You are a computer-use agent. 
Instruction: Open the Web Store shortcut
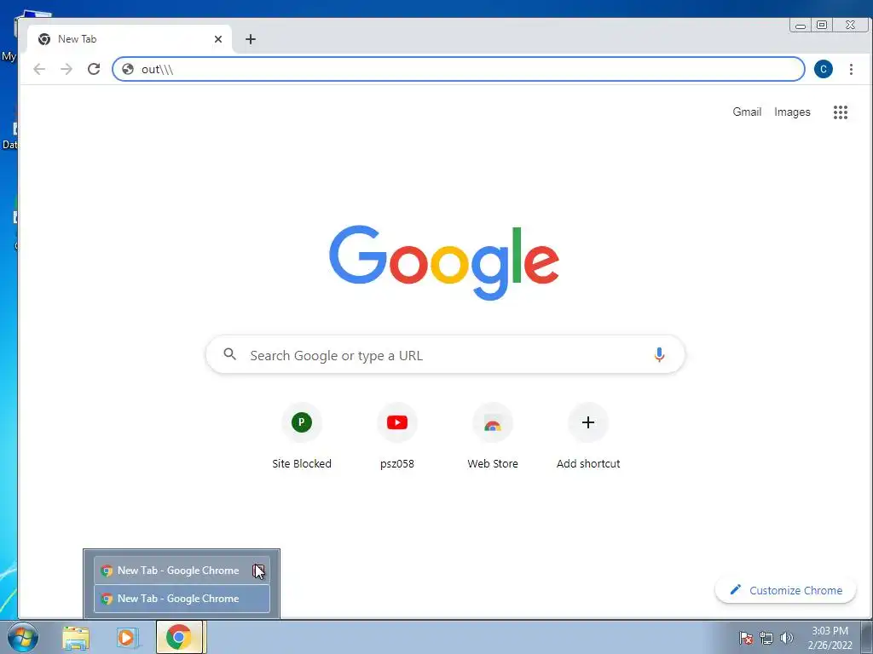tap(492, 437)
